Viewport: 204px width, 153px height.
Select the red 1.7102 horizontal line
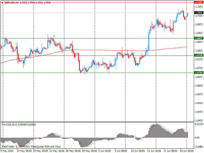[97, 2]
